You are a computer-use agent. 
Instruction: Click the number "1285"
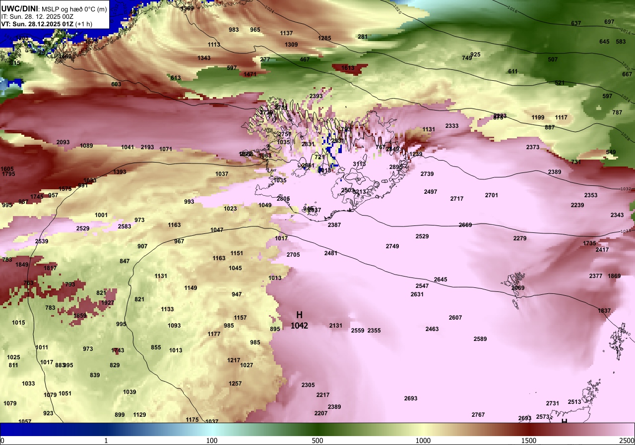(x=324, y=38)
